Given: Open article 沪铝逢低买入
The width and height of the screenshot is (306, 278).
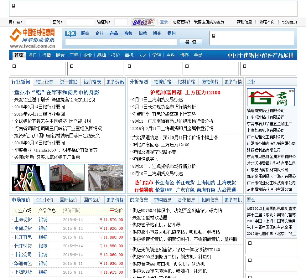Looking at the screenshot, I should pos(145,159).
